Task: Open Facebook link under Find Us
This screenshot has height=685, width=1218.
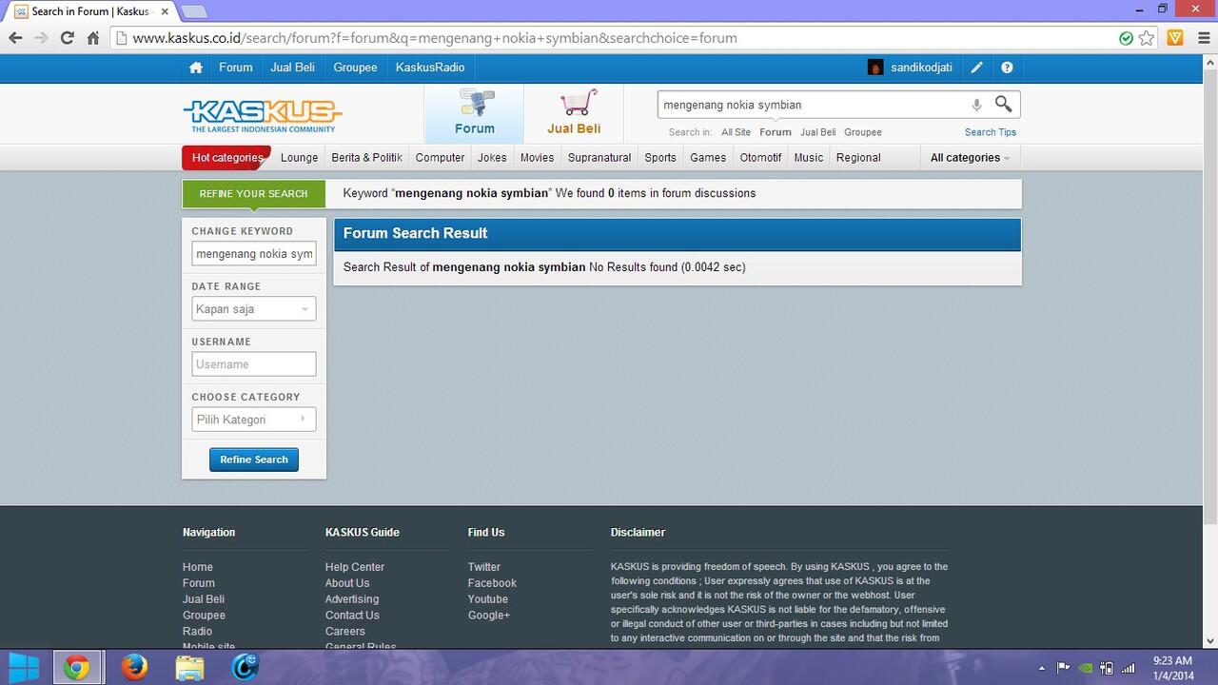Action: click(x=492, y=583)
